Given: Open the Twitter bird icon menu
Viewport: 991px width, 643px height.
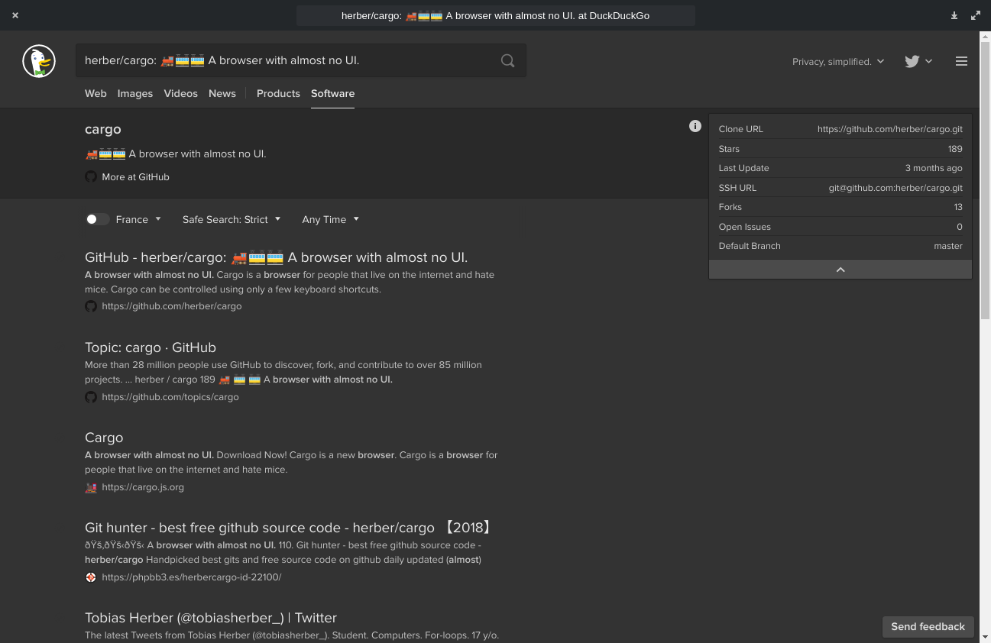Looking at the screenshot, I should [x=918, y=61].
